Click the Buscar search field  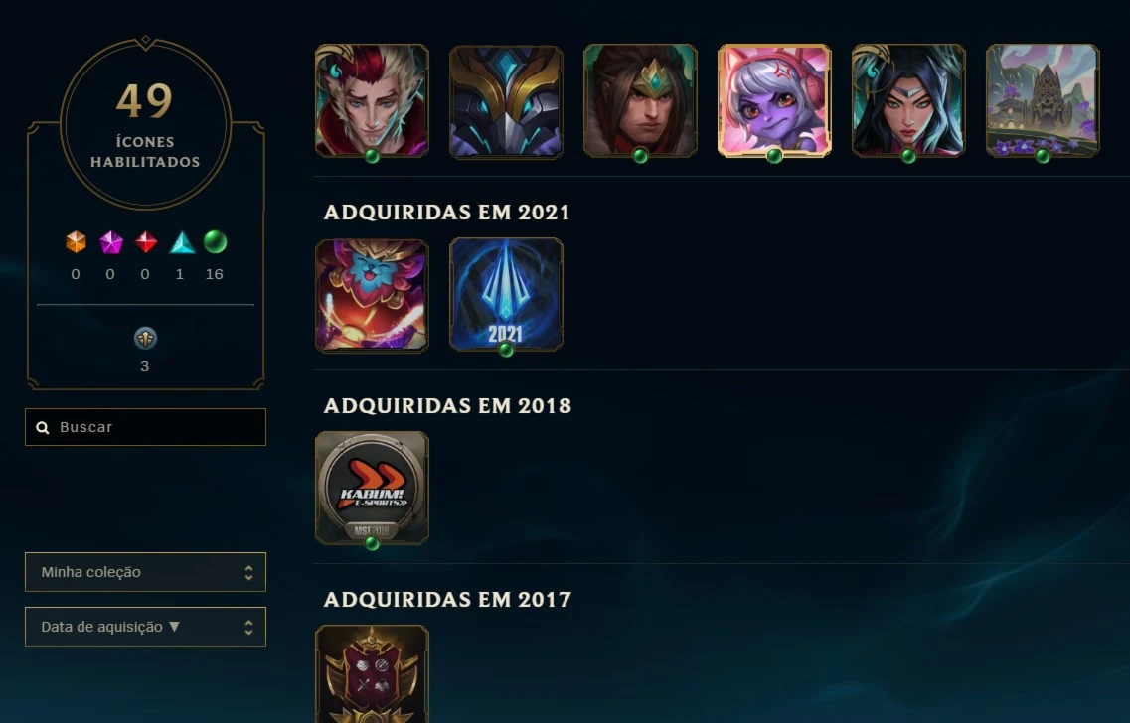145,427
